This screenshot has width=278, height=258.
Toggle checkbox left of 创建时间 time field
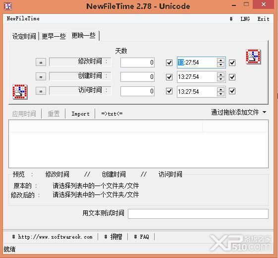pos(169,77)
